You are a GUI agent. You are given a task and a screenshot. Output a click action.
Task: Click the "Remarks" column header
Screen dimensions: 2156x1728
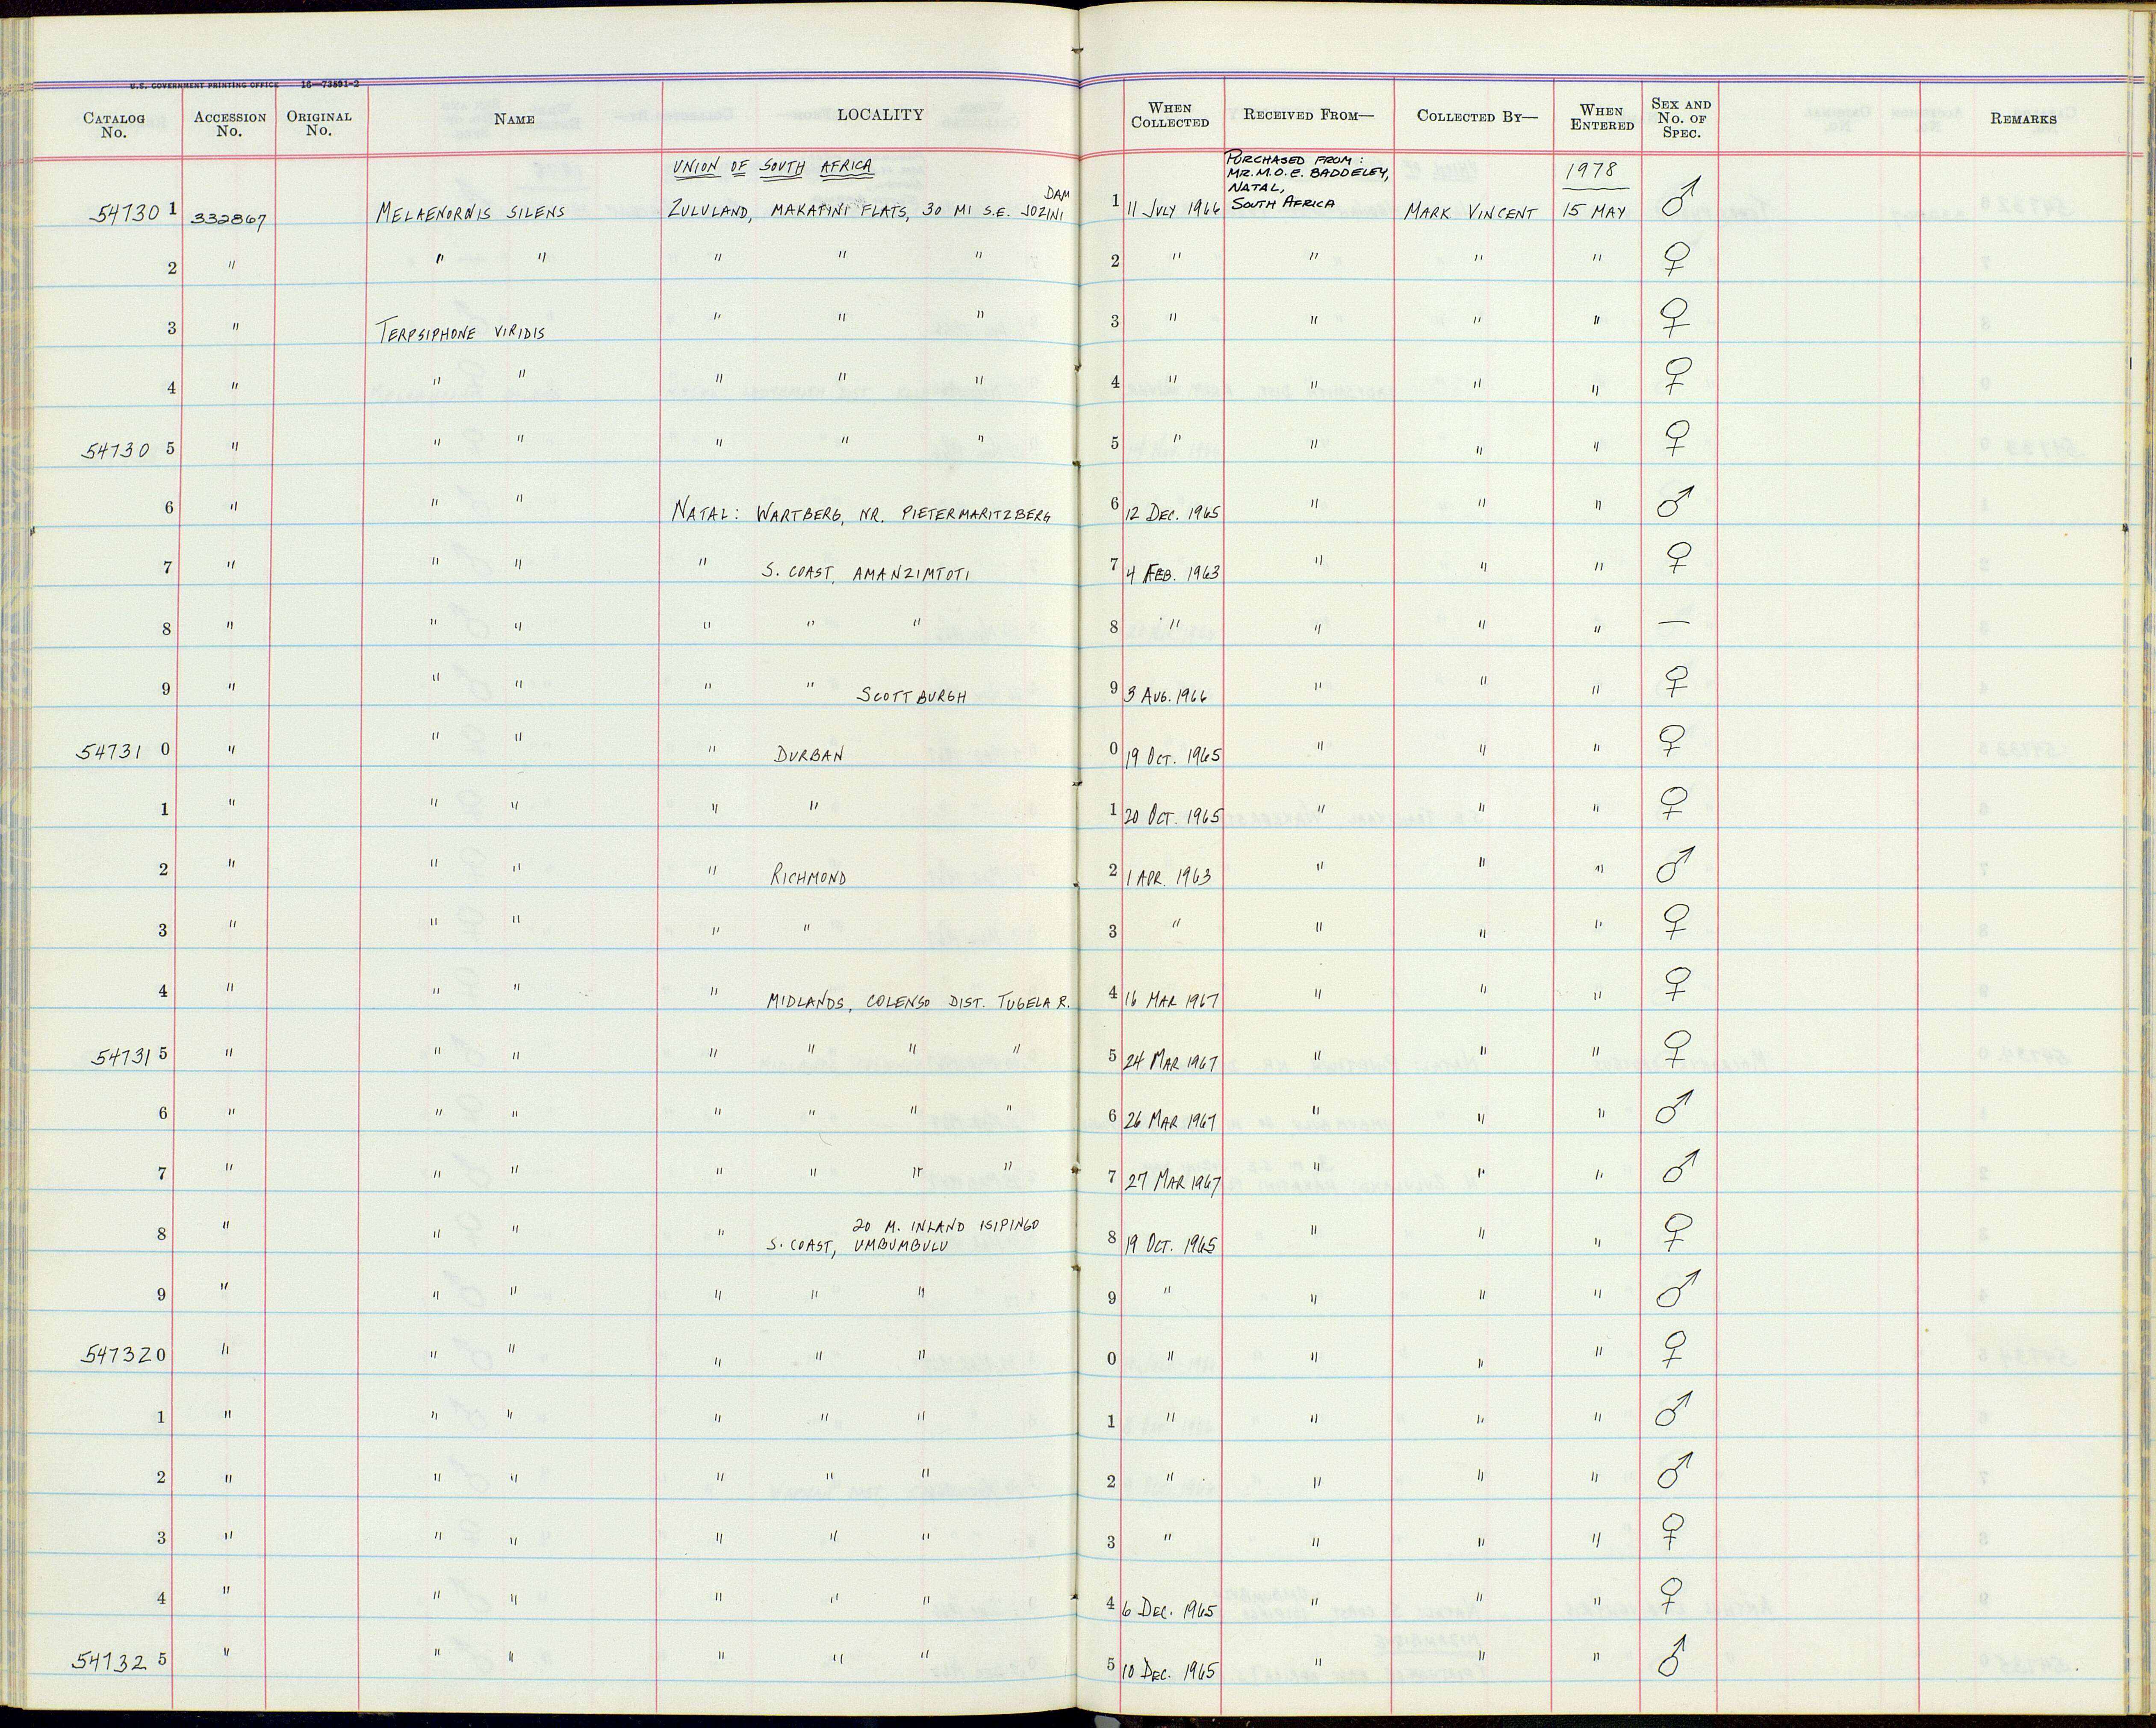2022,118
